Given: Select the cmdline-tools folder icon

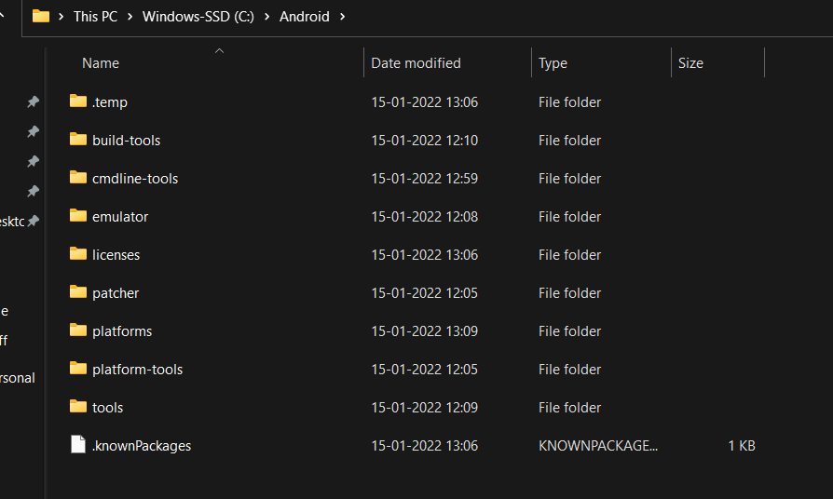Looking at the screenshot, I should pos(78,178).
